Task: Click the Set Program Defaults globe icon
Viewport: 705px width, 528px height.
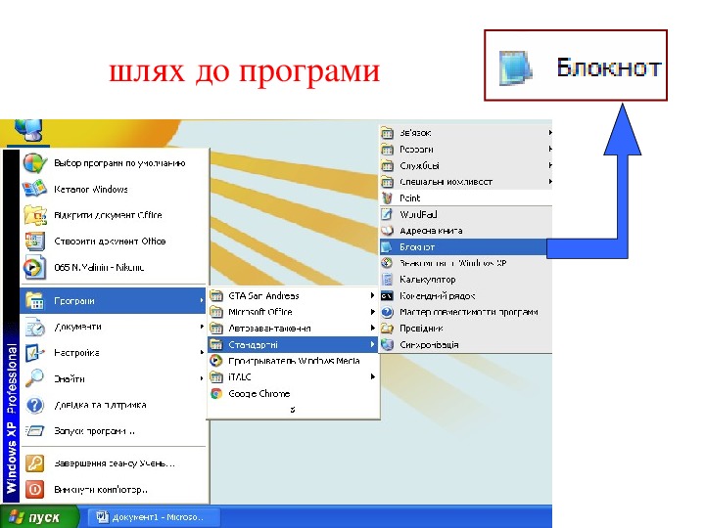Action: (x=34, y=163)
